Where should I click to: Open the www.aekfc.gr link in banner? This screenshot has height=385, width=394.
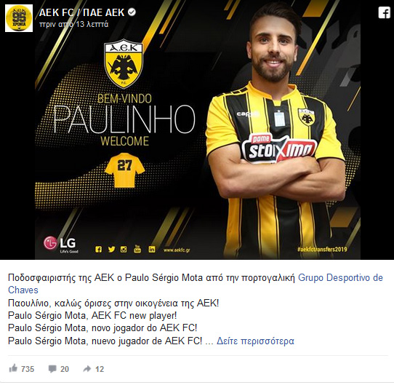click(x=177, y=250)
